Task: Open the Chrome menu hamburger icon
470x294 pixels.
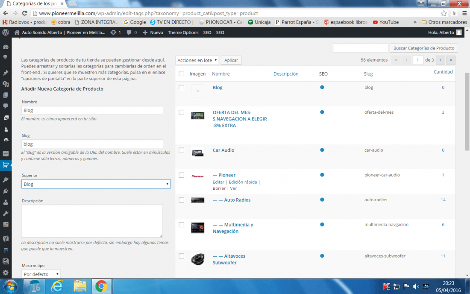Action: (x=464, y=13)
